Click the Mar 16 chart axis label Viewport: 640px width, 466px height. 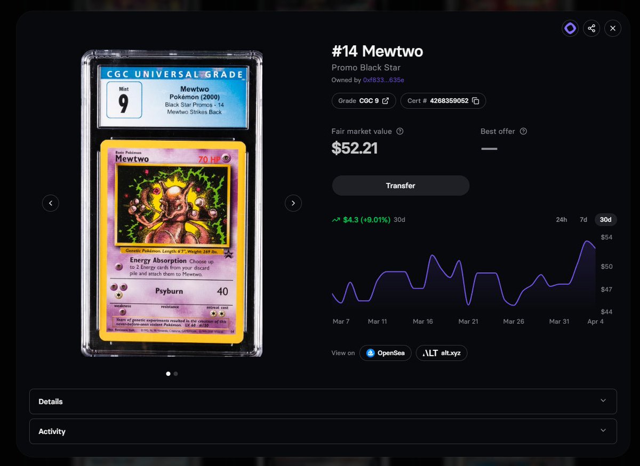tap(423, 321)
